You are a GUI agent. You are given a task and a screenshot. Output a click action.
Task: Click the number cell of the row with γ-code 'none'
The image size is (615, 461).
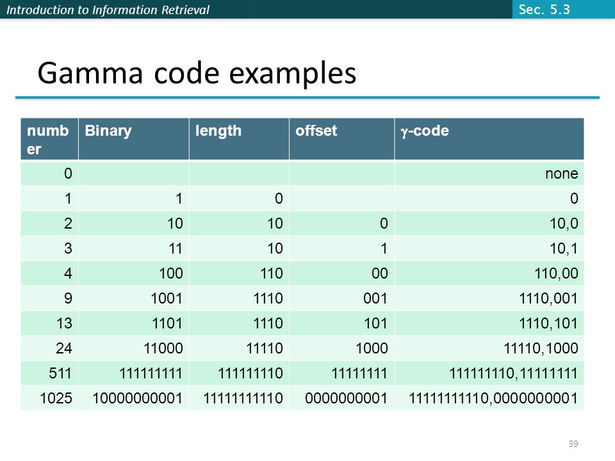point(49,174)
